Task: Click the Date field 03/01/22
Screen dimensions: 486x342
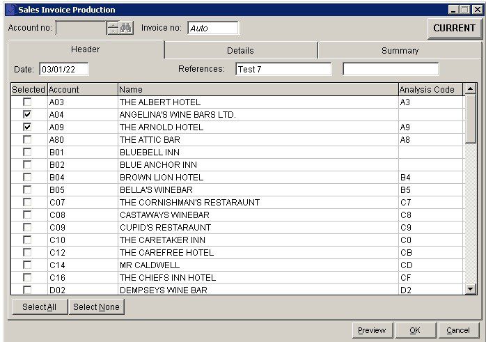Action: tap(64, 69)
